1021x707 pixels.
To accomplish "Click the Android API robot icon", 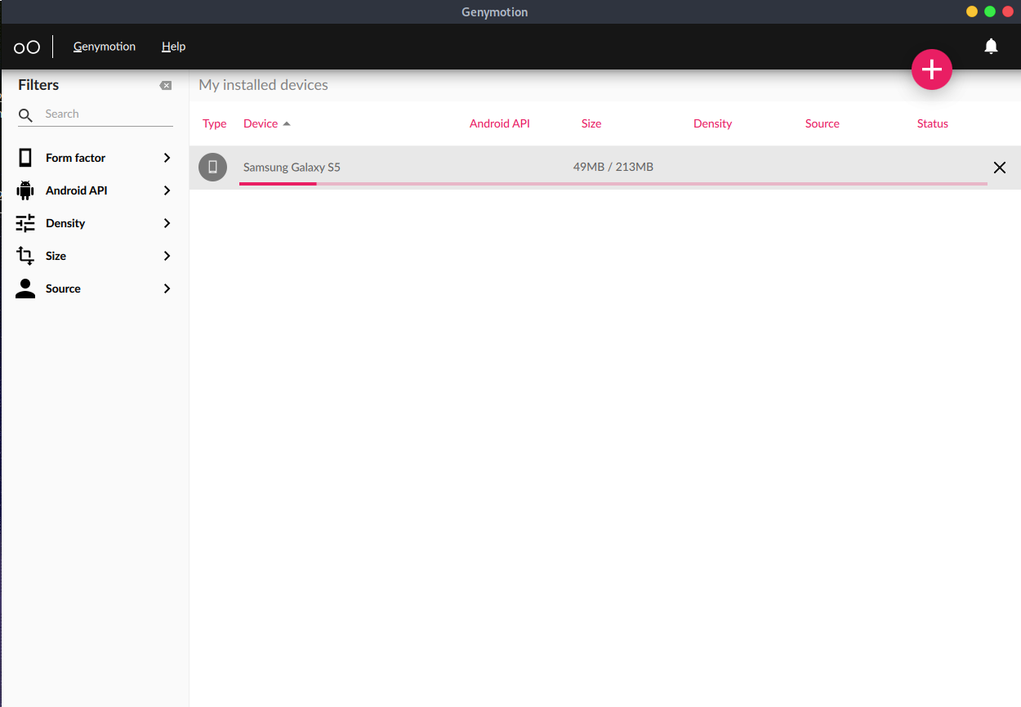I will (25, 190).
